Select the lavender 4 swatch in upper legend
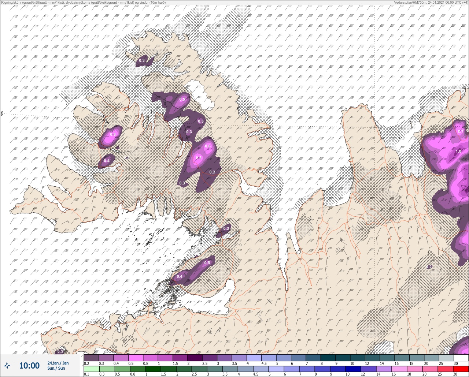This screenshot has height=377, width=469. coord(254,358)
